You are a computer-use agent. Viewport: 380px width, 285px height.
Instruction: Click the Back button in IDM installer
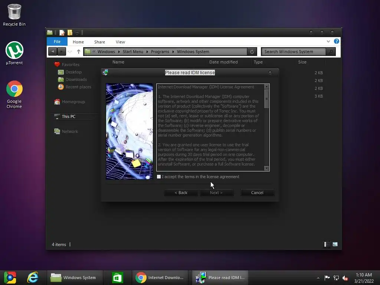click(181, 193)
